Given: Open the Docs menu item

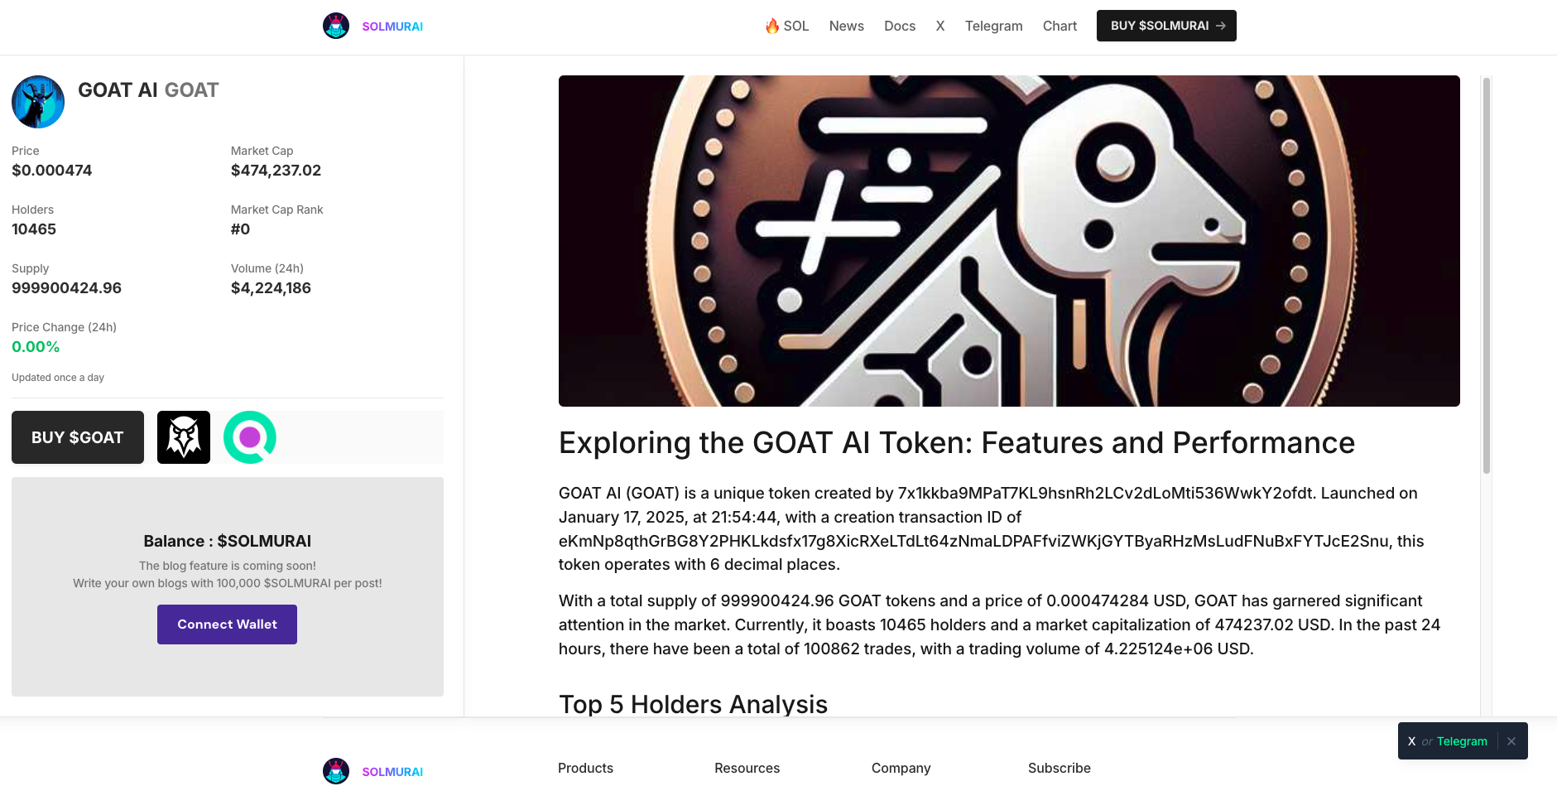Looking at the screenshot, I should click(899, 26).
